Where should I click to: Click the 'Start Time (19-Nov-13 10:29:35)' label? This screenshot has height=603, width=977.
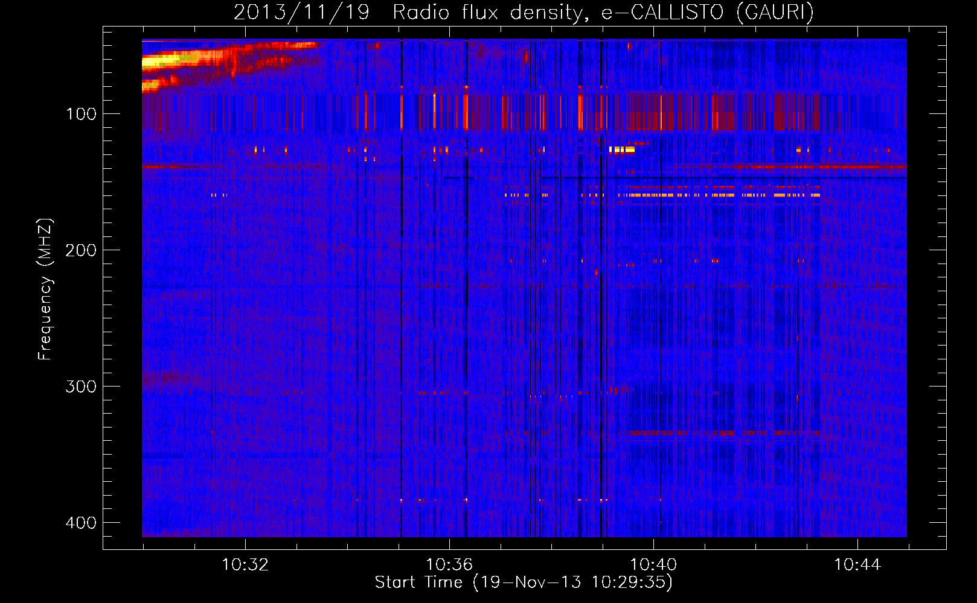coord(524,582)
